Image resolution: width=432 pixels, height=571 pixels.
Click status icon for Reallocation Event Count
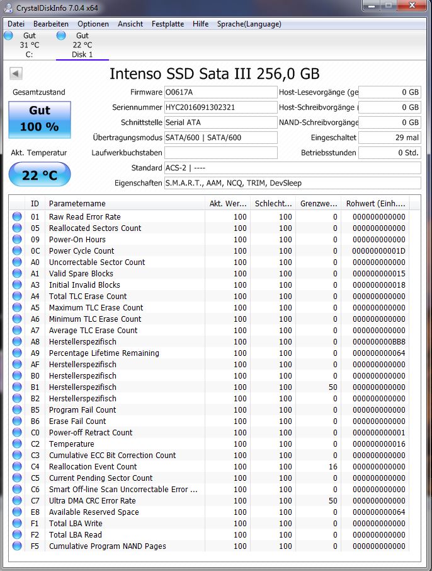click(x=17, y=466)
